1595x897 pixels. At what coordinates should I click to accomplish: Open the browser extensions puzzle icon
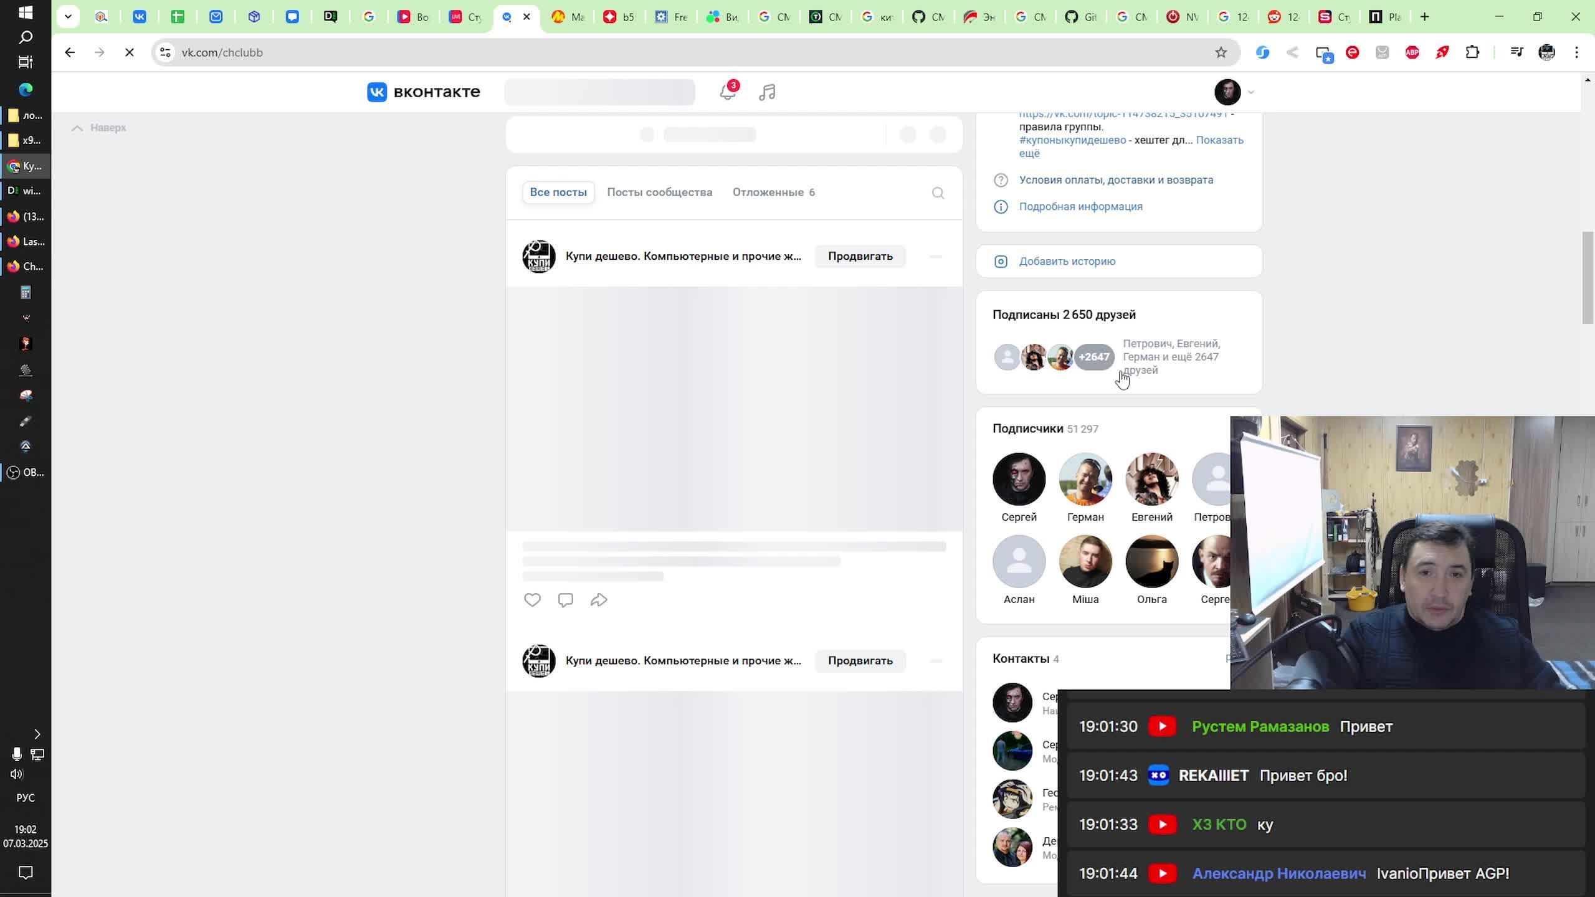(1472, 52)
